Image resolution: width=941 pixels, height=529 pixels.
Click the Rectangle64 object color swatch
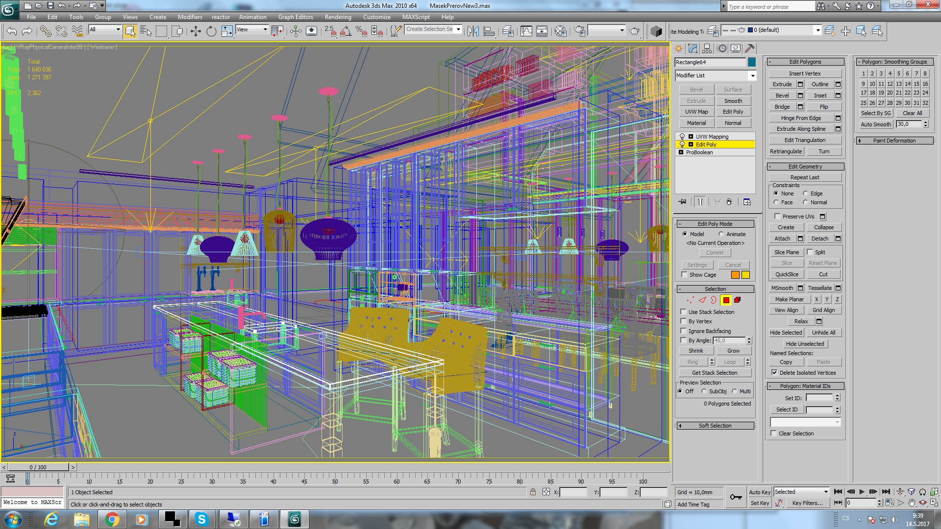(x=752, y=62)
